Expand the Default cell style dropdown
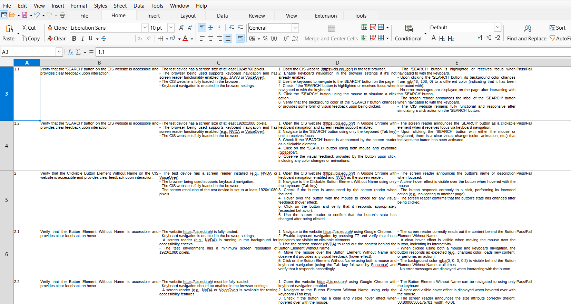 pyautogui.click(x=497, y=27)
